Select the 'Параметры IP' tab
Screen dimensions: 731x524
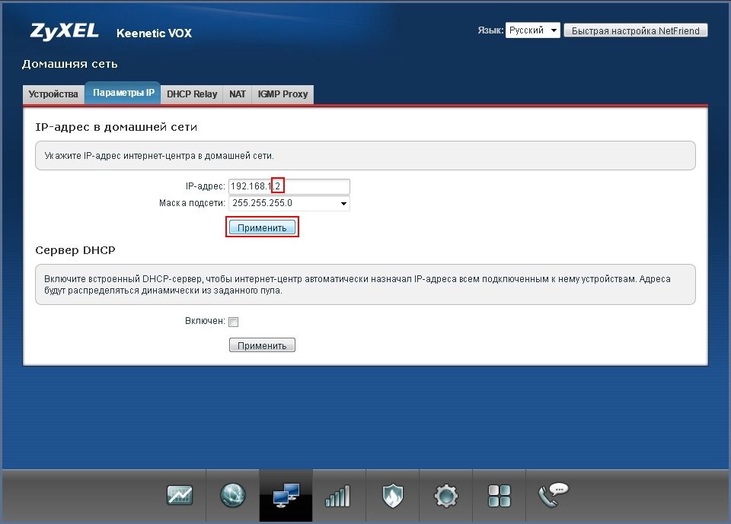point(123,93)
